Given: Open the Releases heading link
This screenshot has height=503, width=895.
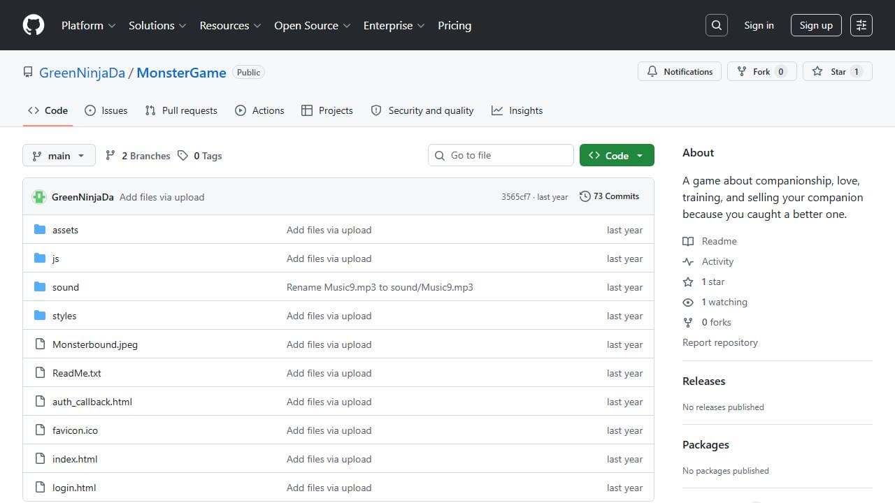Looking at the screenshot, I should (703, 381).
